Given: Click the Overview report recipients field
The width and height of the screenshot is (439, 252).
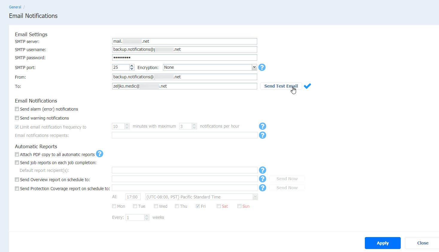Looking at the screenshot, I should 185,179.
